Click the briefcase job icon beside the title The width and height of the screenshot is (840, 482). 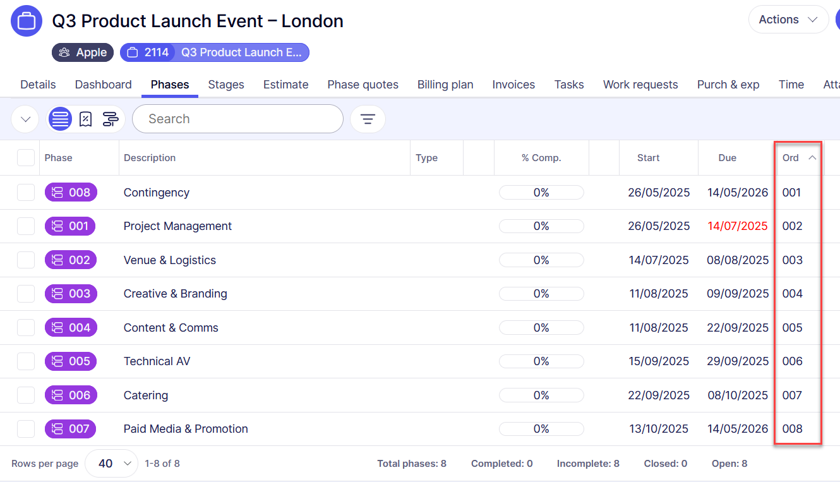pyautogui.click(x=27, y=21)
